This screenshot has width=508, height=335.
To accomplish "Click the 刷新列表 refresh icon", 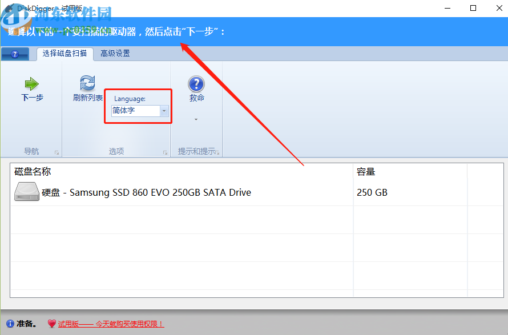I will (x=87, y=83).
